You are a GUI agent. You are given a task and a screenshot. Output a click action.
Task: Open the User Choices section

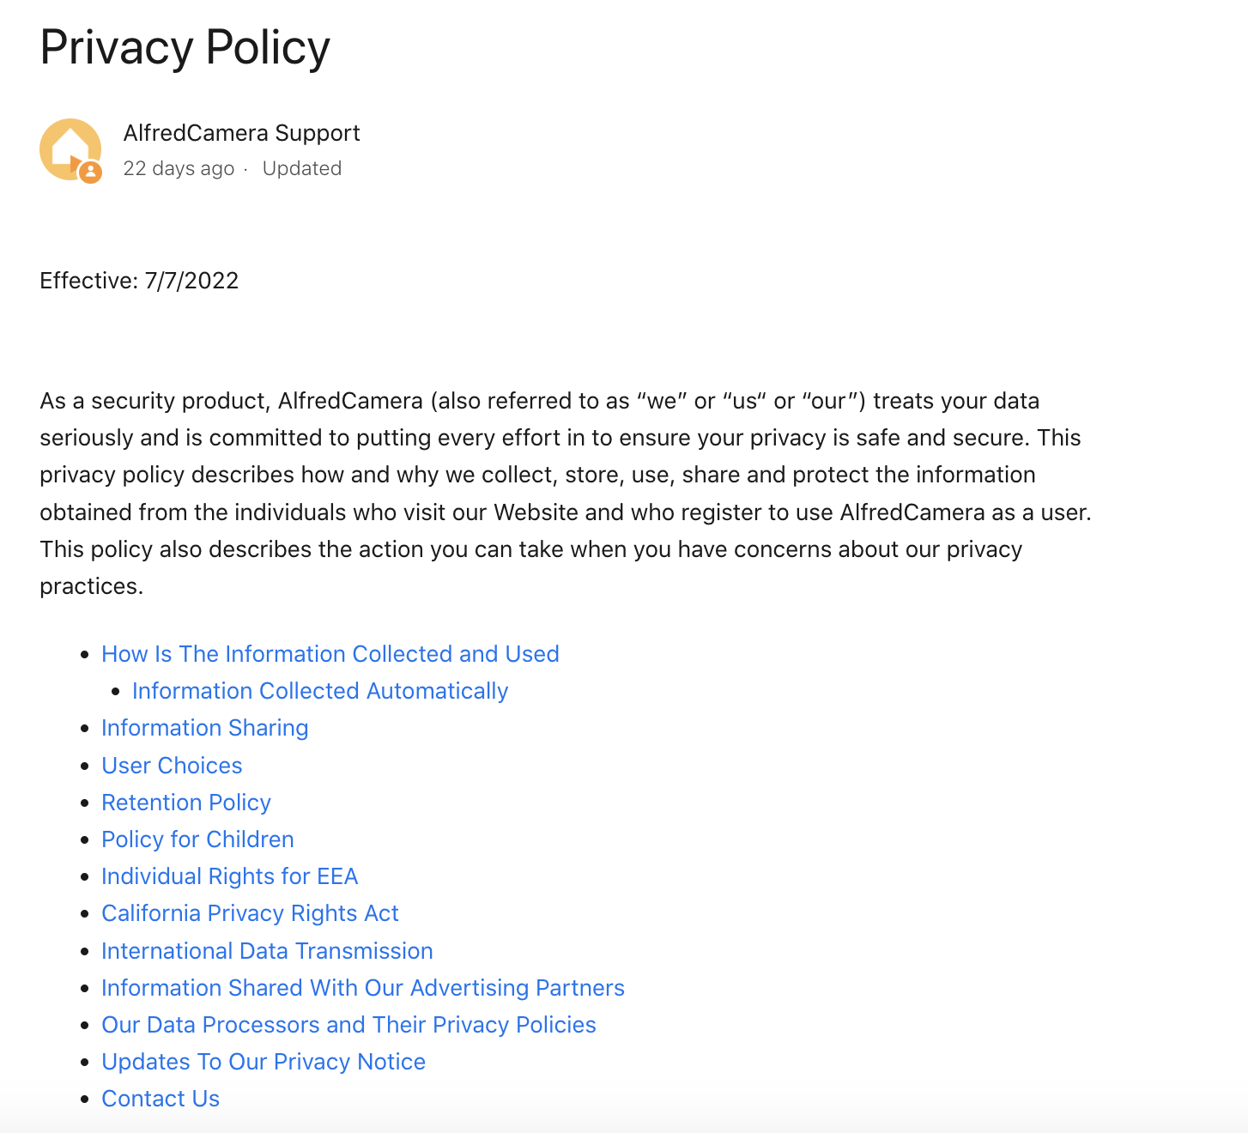click(x=172, y=765)
